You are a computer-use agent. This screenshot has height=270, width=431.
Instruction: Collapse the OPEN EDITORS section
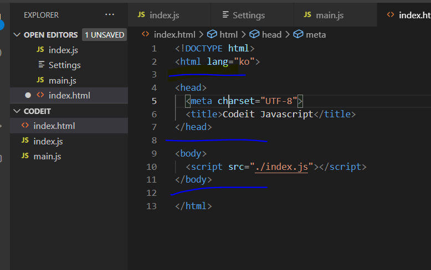point(17,35)
